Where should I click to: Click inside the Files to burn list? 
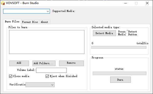point(47,42)
